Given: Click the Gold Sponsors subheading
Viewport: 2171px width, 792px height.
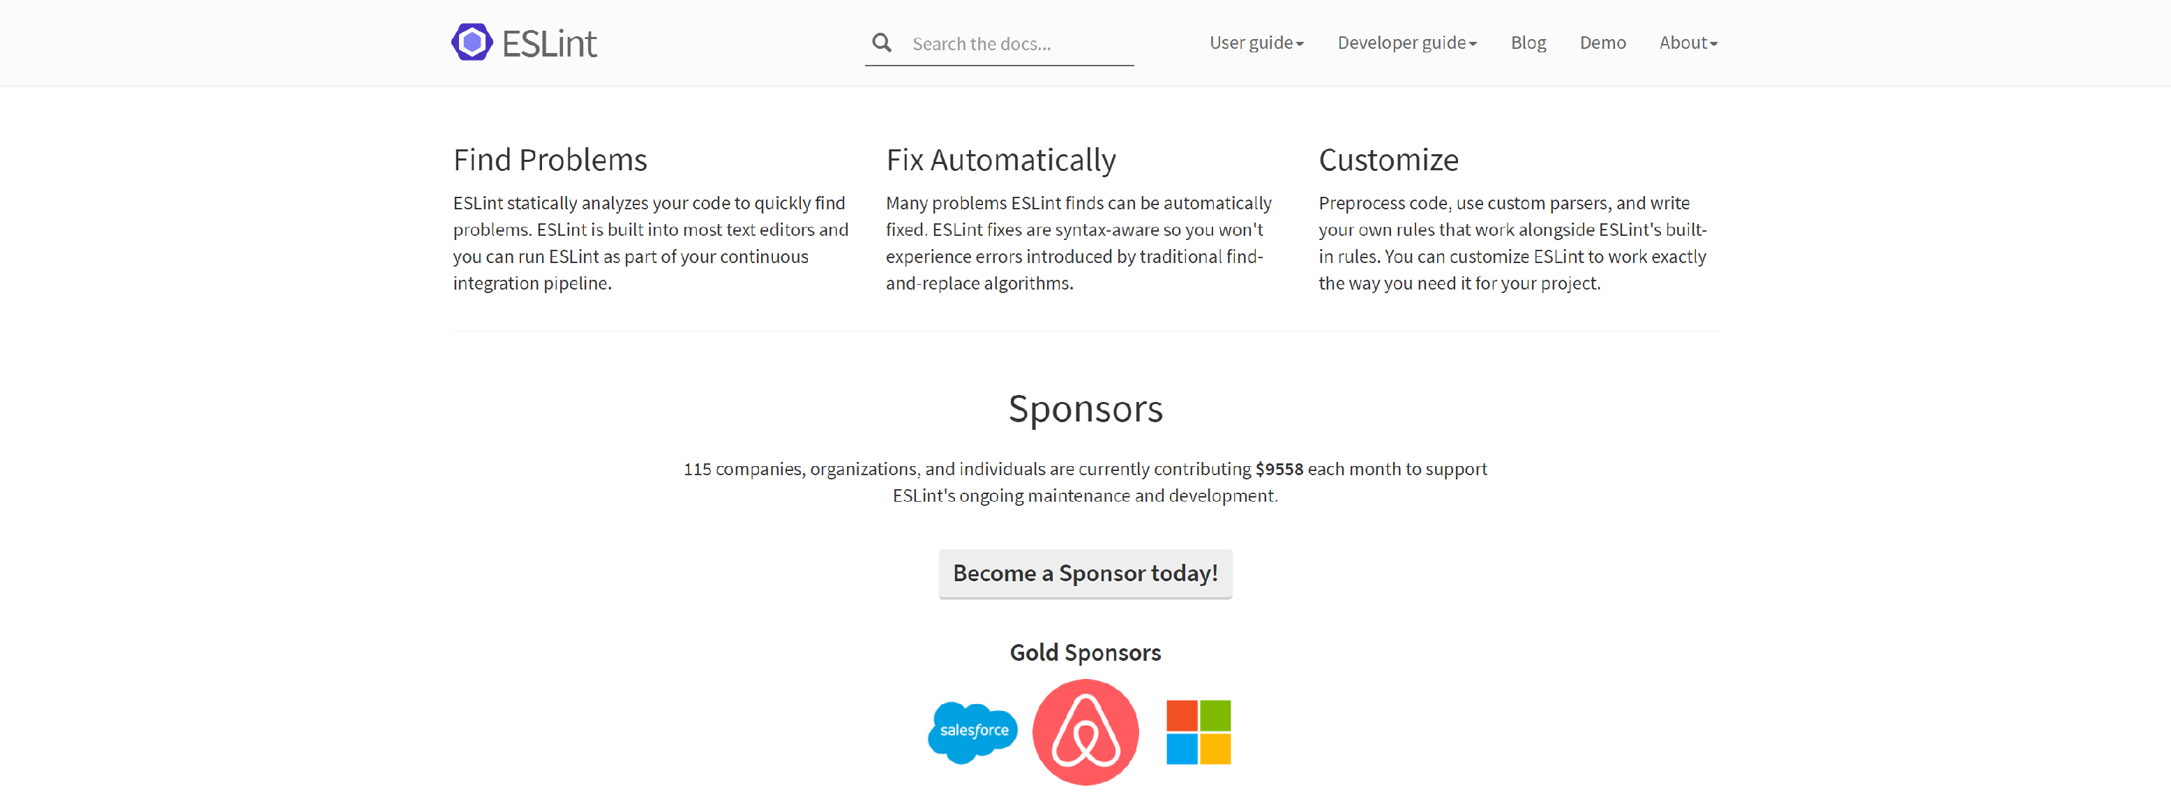Looking at the screenshot, I should pyautogui.click(x=1085, y=653).
